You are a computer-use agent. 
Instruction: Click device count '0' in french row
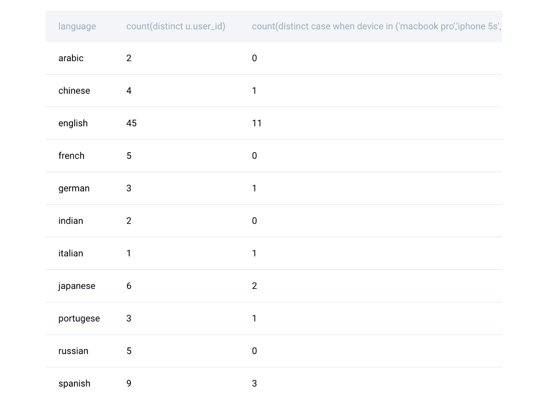(255, 156)
